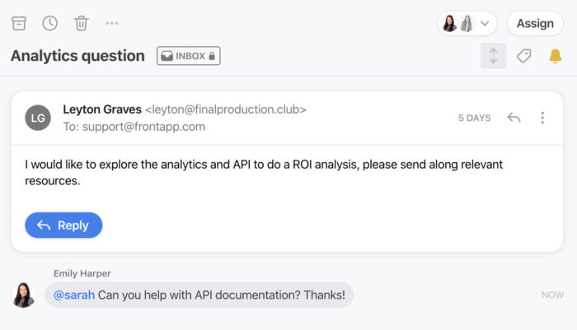Screen dimensions: 577x330
Task: Click the first participant avatar in the header
Action: click(449, 24)
